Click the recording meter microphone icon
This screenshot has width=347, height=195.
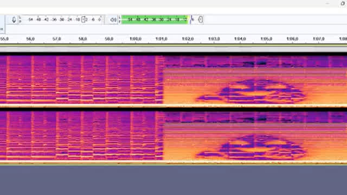14,19
